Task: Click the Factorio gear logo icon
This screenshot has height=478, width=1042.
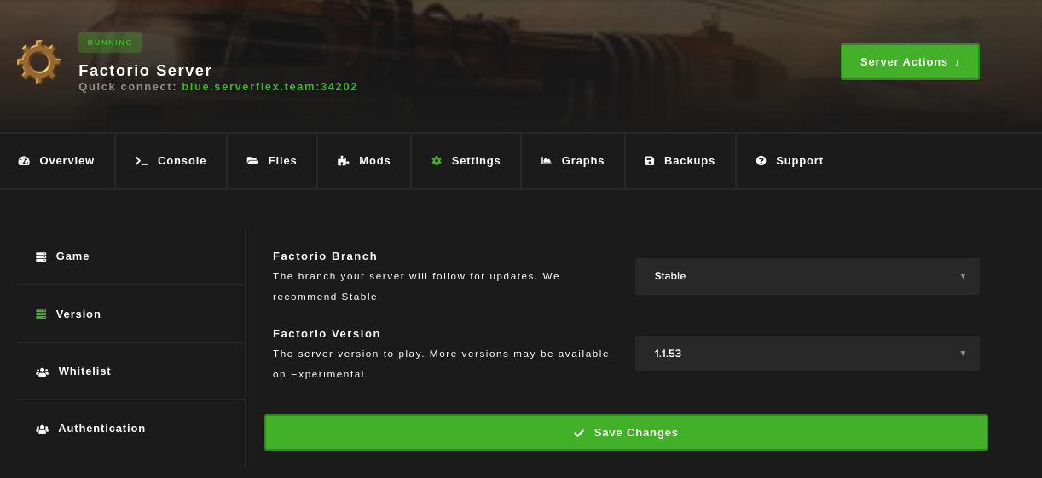Action: [x=39, y=62]
